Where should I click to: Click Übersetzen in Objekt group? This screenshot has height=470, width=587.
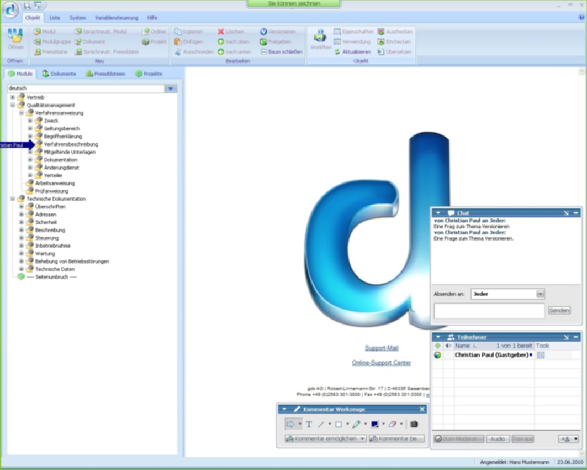(394, 52)
